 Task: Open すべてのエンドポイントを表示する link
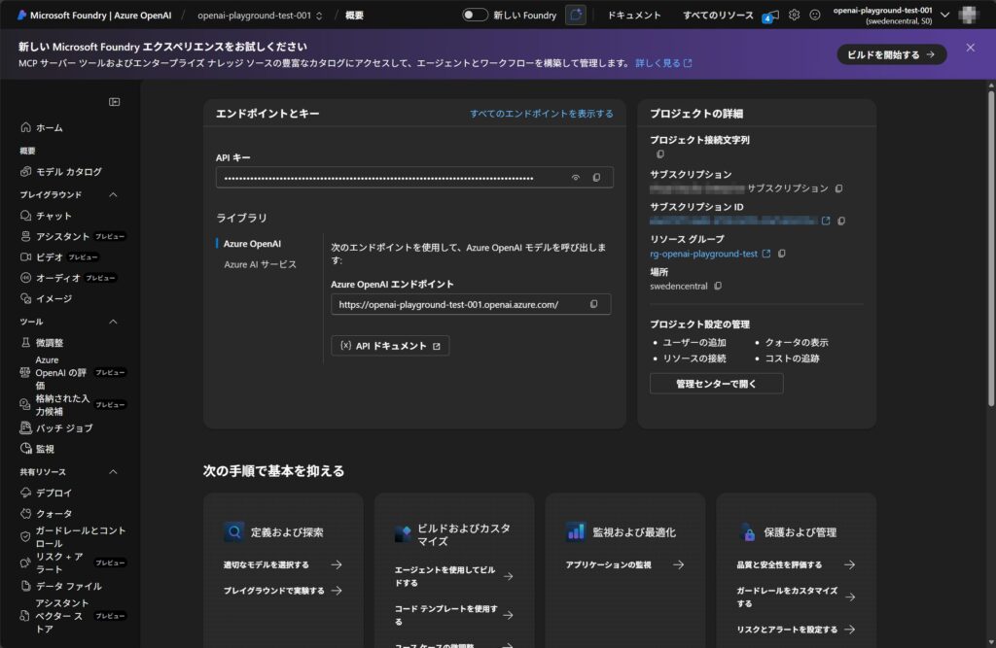[x=541, y=114]
